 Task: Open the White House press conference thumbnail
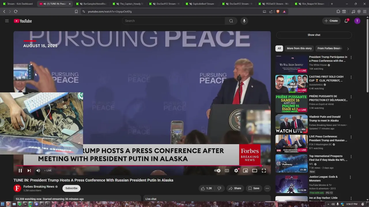point(291,64)
